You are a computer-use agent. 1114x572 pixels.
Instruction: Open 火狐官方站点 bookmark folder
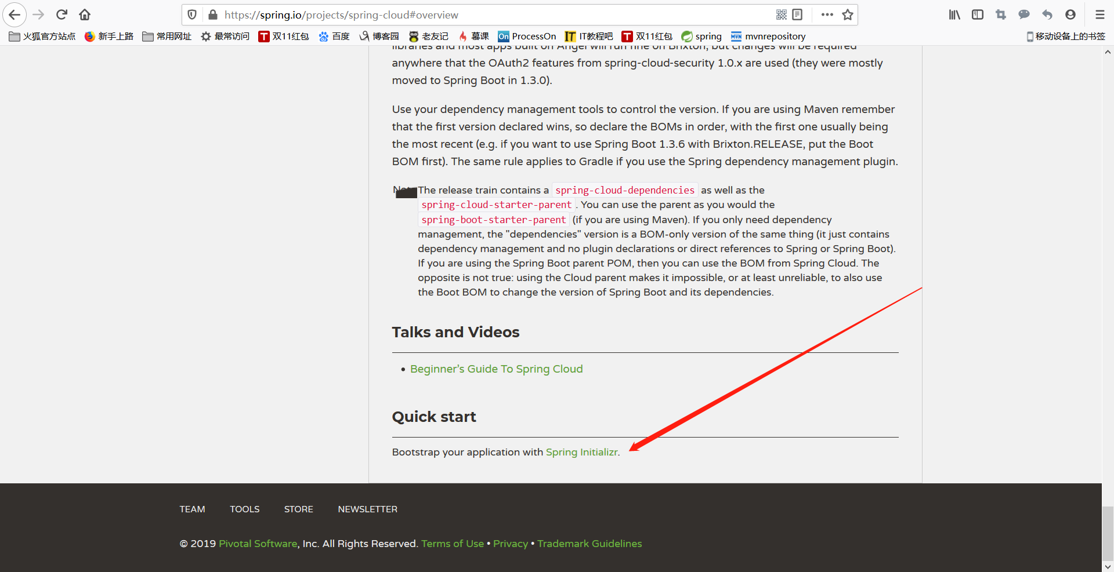[x=42, y=37]
